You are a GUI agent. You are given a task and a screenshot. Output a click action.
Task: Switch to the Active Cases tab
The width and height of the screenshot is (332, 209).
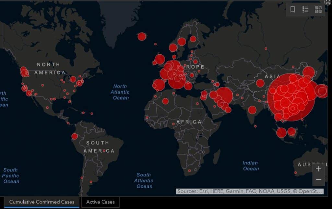tap(101, 202)
